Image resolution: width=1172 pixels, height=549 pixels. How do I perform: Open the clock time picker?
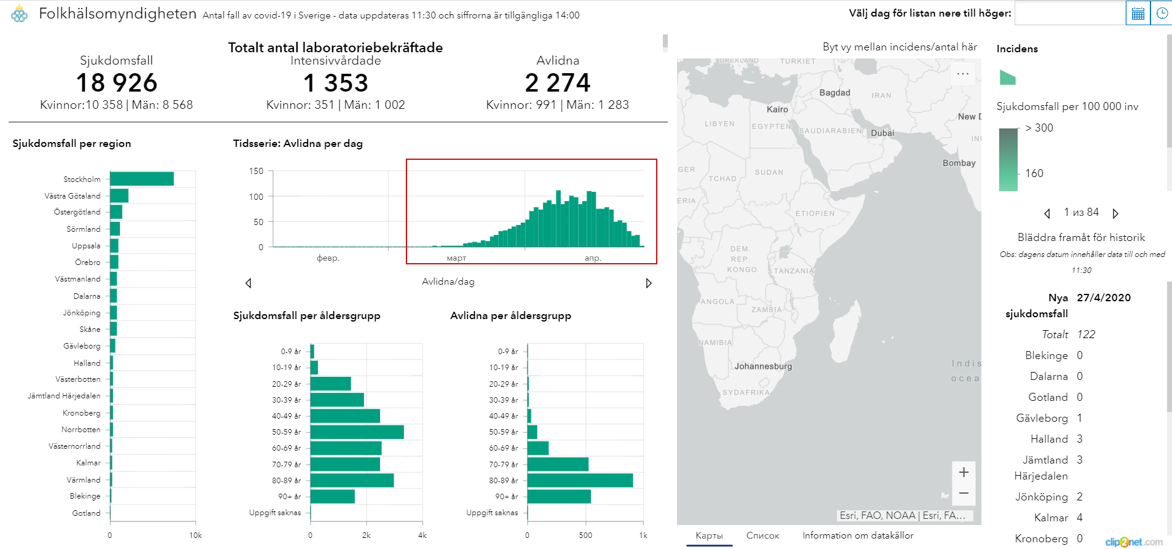tap(1162, 14)
